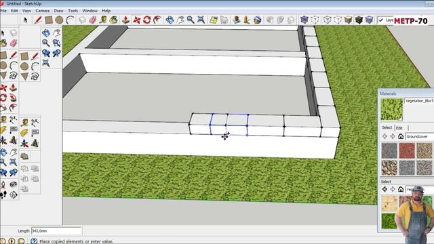Open the Edit menu
This screenshot has width=434, height=244.
click(x=14, y=11)
